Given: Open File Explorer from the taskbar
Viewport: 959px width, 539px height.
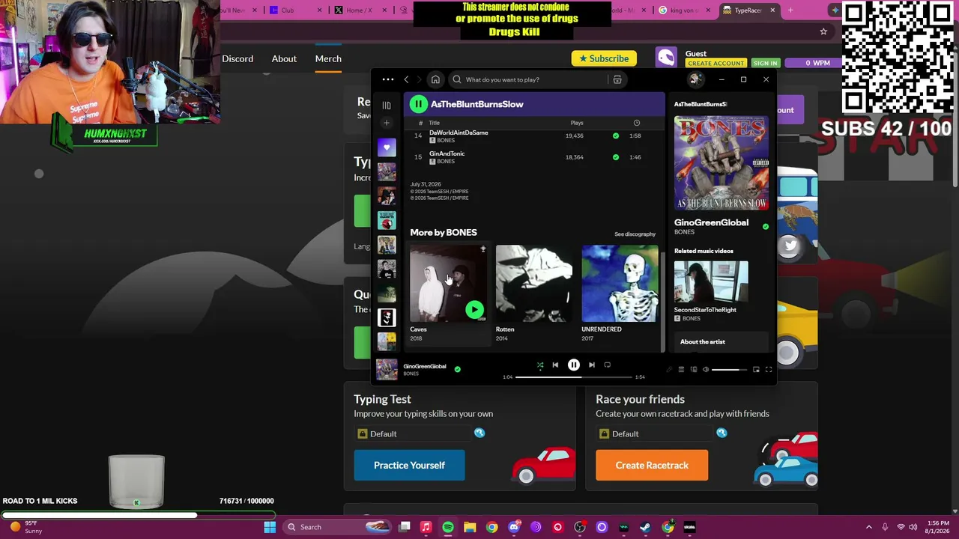Looking at the screenshot, I should (470, 527).
